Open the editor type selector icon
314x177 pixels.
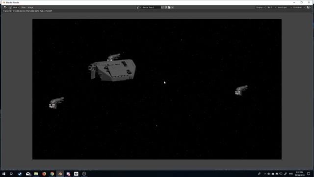pos(5,7)
